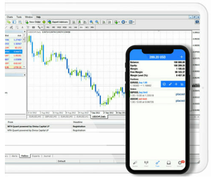Open the periodicity clock dropdown
The width and height of the screenshot is (211, 177).
click(124, 22)
